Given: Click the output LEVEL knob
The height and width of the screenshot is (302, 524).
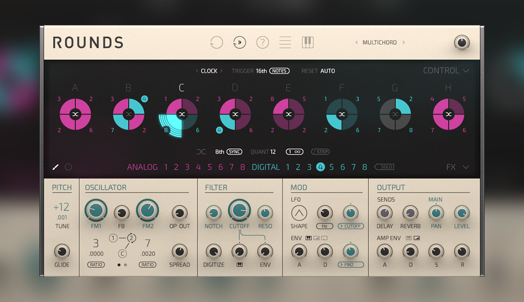Looking at the screenshot, I should [x=462, y=213].
